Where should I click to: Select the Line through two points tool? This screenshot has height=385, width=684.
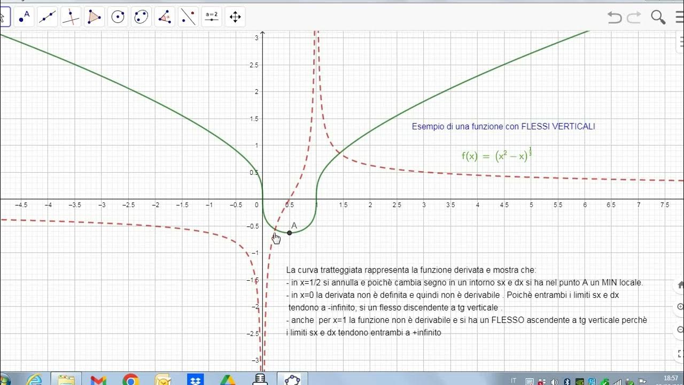click(x=48, y=17)
